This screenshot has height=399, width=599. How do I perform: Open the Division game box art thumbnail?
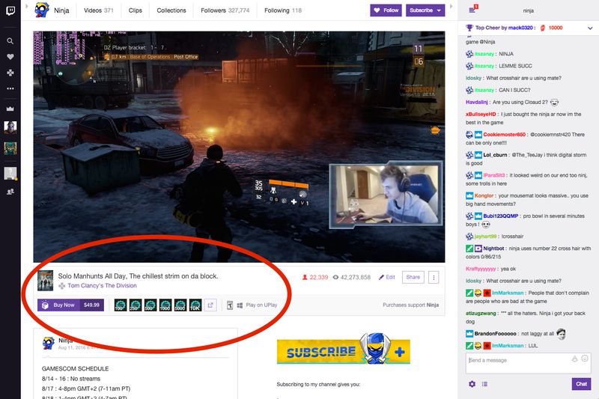(45, 281)
